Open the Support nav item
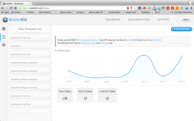Viewport: 194px width, 121px height. point(163,20)
